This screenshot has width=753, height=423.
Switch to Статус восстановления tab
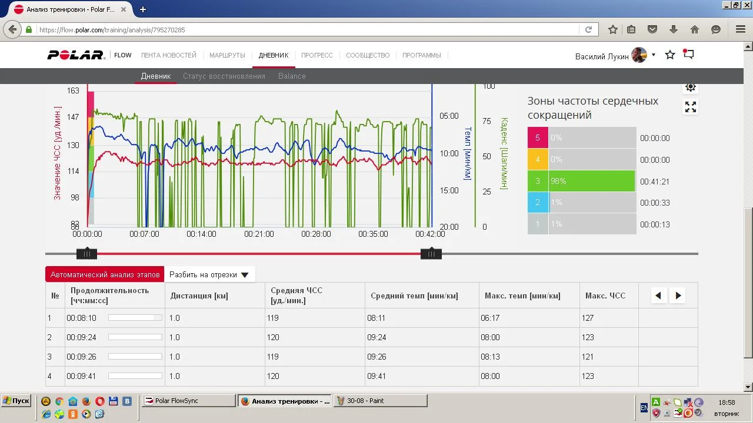pyautogui.click(x=224, y=76)
